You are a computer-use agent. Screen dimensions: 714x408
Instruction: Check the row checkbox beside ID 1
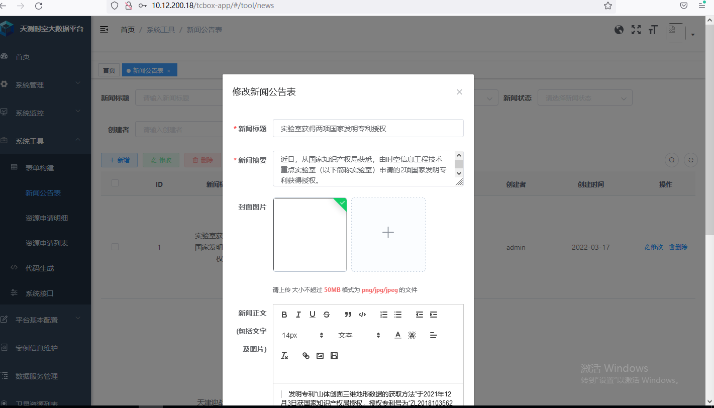(x=115, y=247)
